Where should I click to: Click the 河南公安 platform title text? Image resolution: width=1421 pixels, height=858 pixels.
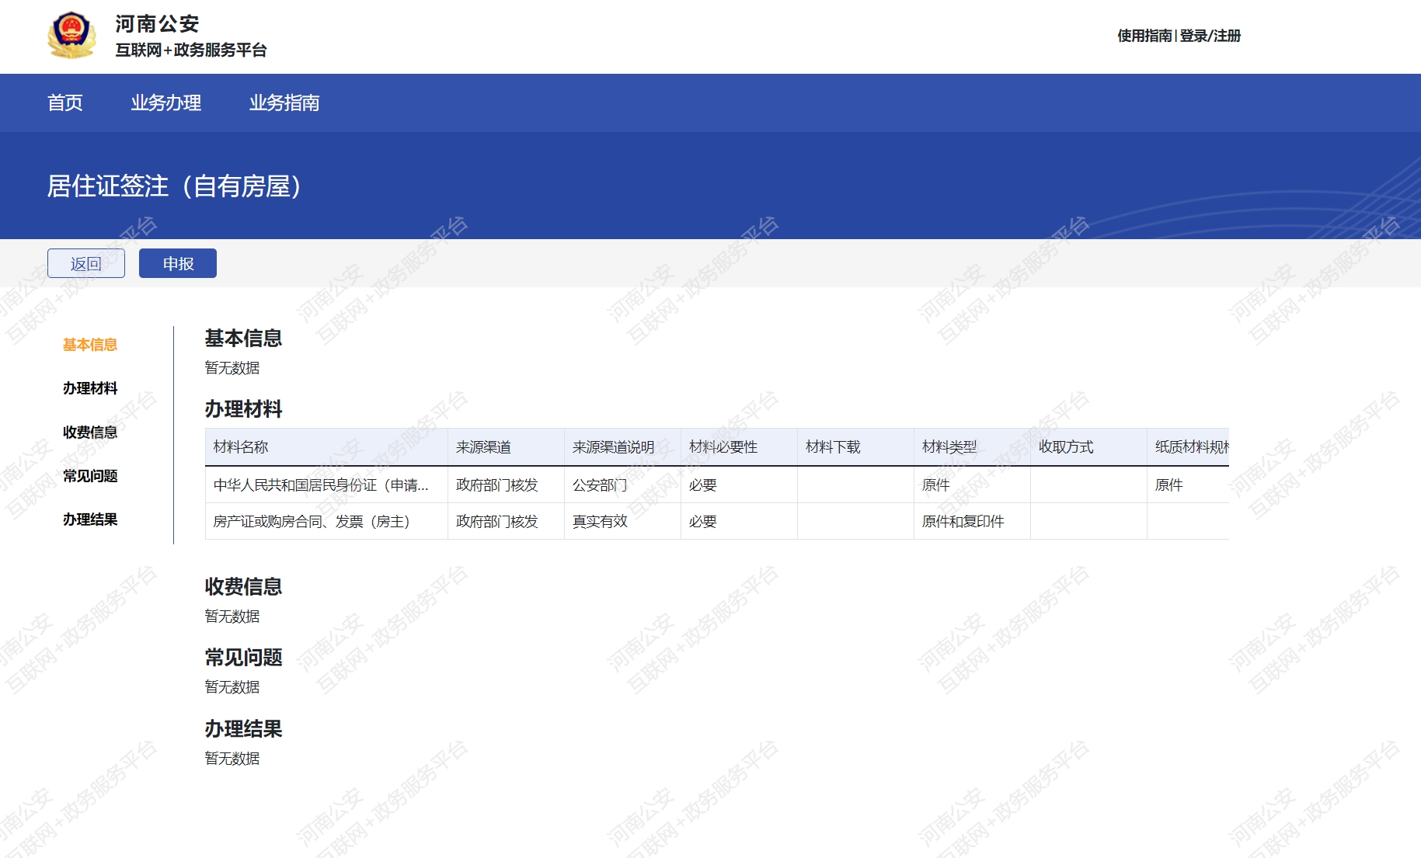(x=158, y=24)
